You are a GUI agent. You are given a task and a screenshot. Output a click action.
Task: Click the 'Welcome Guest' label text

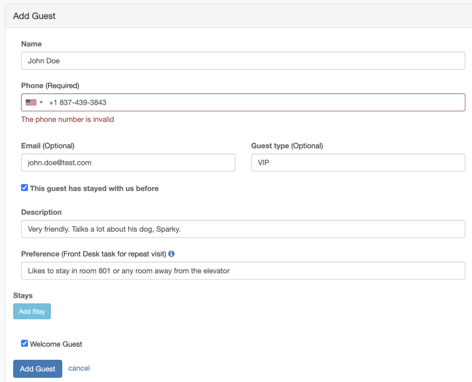(56, 344)
